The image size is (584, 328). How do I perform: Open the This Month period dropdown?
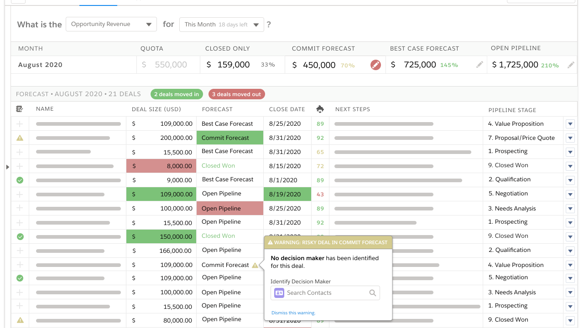[222, 25]
